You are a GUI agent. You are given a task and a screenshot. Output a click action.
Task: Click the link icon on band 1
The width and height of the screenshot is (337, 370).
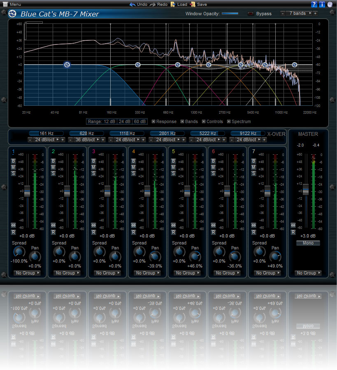(x=14, y=225)
